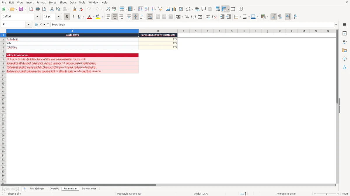Click into the formula input line
The width and height of the screenshot is (350, 196).
pyautogui.click(x=192, y=24)
